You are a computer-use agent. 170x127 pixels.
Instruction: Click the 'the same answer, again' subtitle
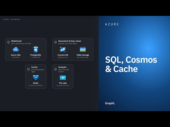click(x=38, y=71)
